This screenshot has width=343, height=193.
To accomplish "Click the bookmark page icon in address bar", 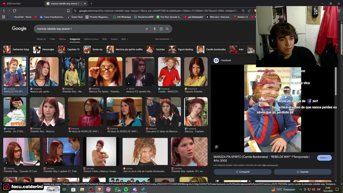I will (68, 11).
